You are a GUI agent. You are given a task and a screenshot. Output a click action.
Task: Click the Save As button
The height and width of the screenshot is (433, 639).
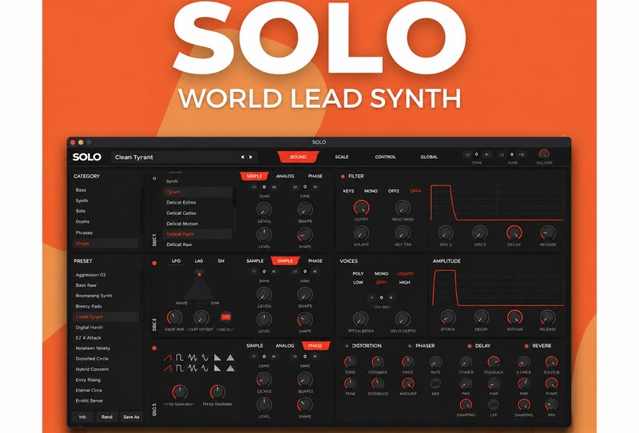coord(131,417)
